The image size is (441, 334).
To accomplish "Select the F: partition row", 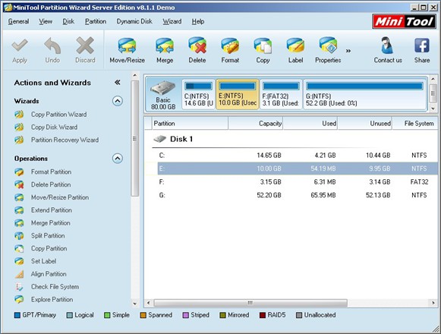I will point(292,181).
